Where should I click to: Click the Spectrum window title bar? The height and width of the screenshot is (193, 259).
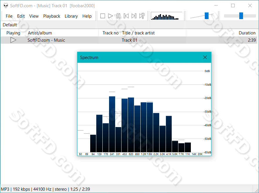(x=144, y=57)
